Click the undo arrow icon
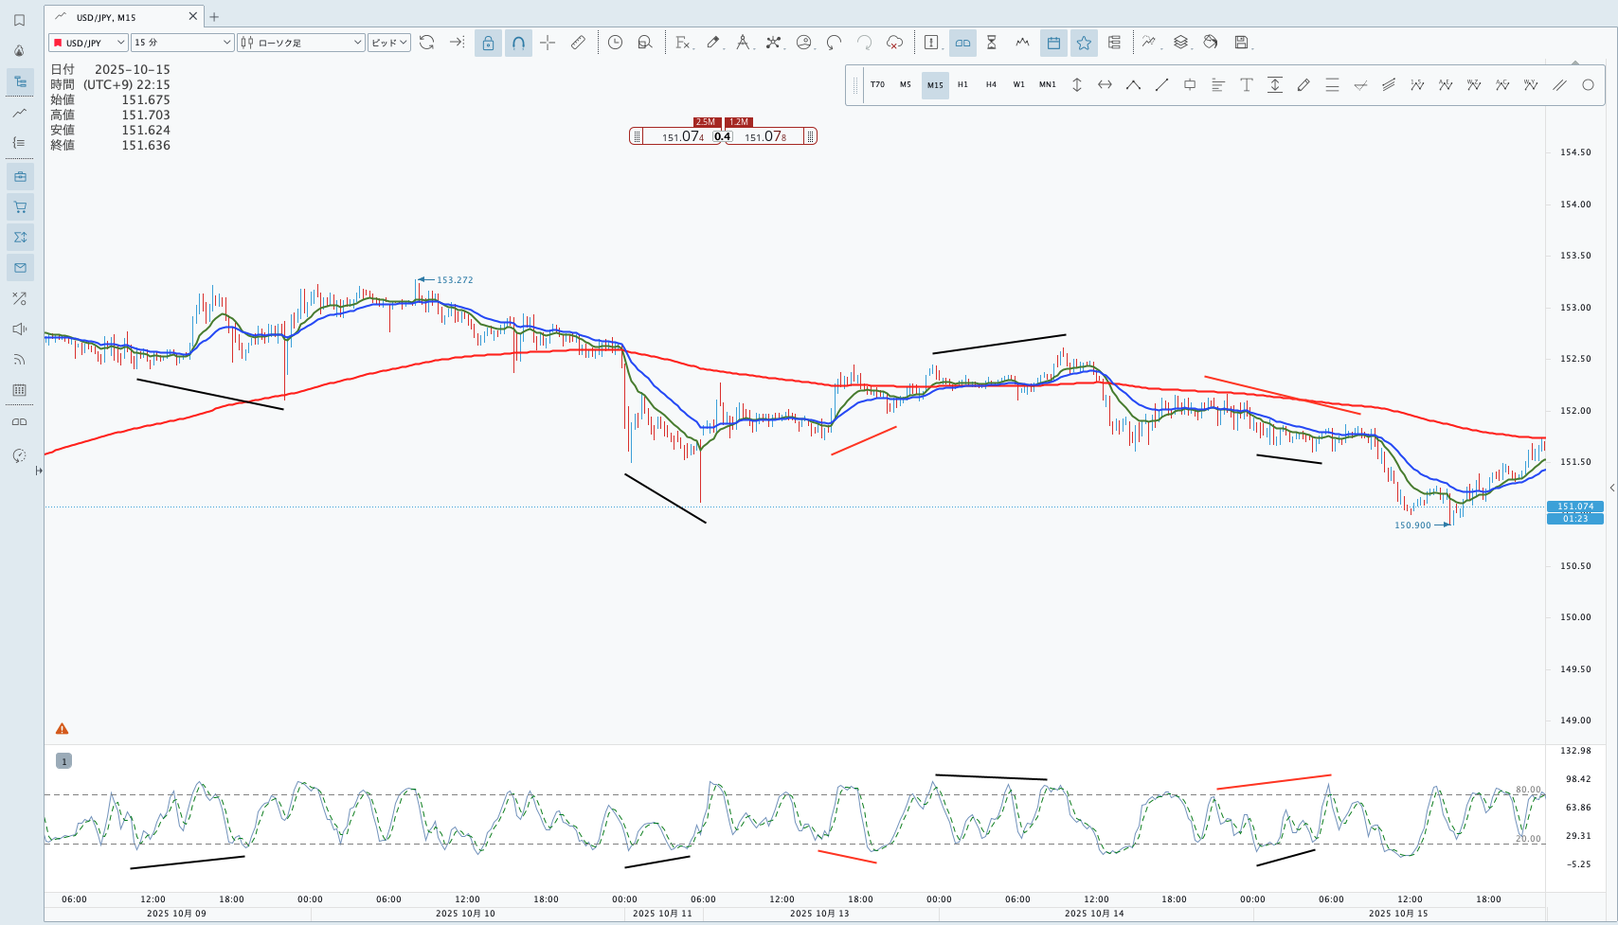 tap(835, 43)
